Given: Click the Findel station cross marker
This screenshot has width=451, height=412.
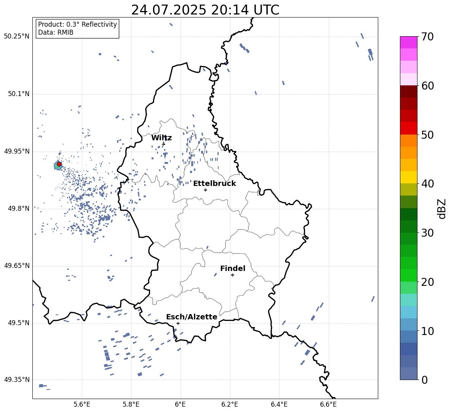Looking at the screenshot, I should pyautogui.click(x=232, y=275).
